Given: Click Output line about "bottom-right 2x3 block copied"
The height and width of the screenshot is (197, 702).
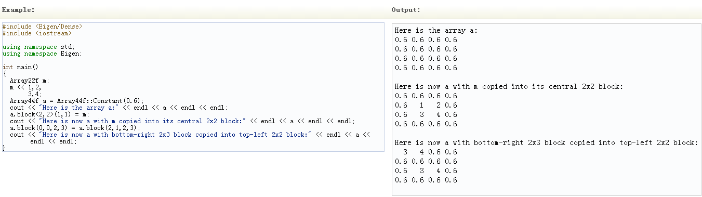Looking at the screenshot, I should click(x=546, y=142).
